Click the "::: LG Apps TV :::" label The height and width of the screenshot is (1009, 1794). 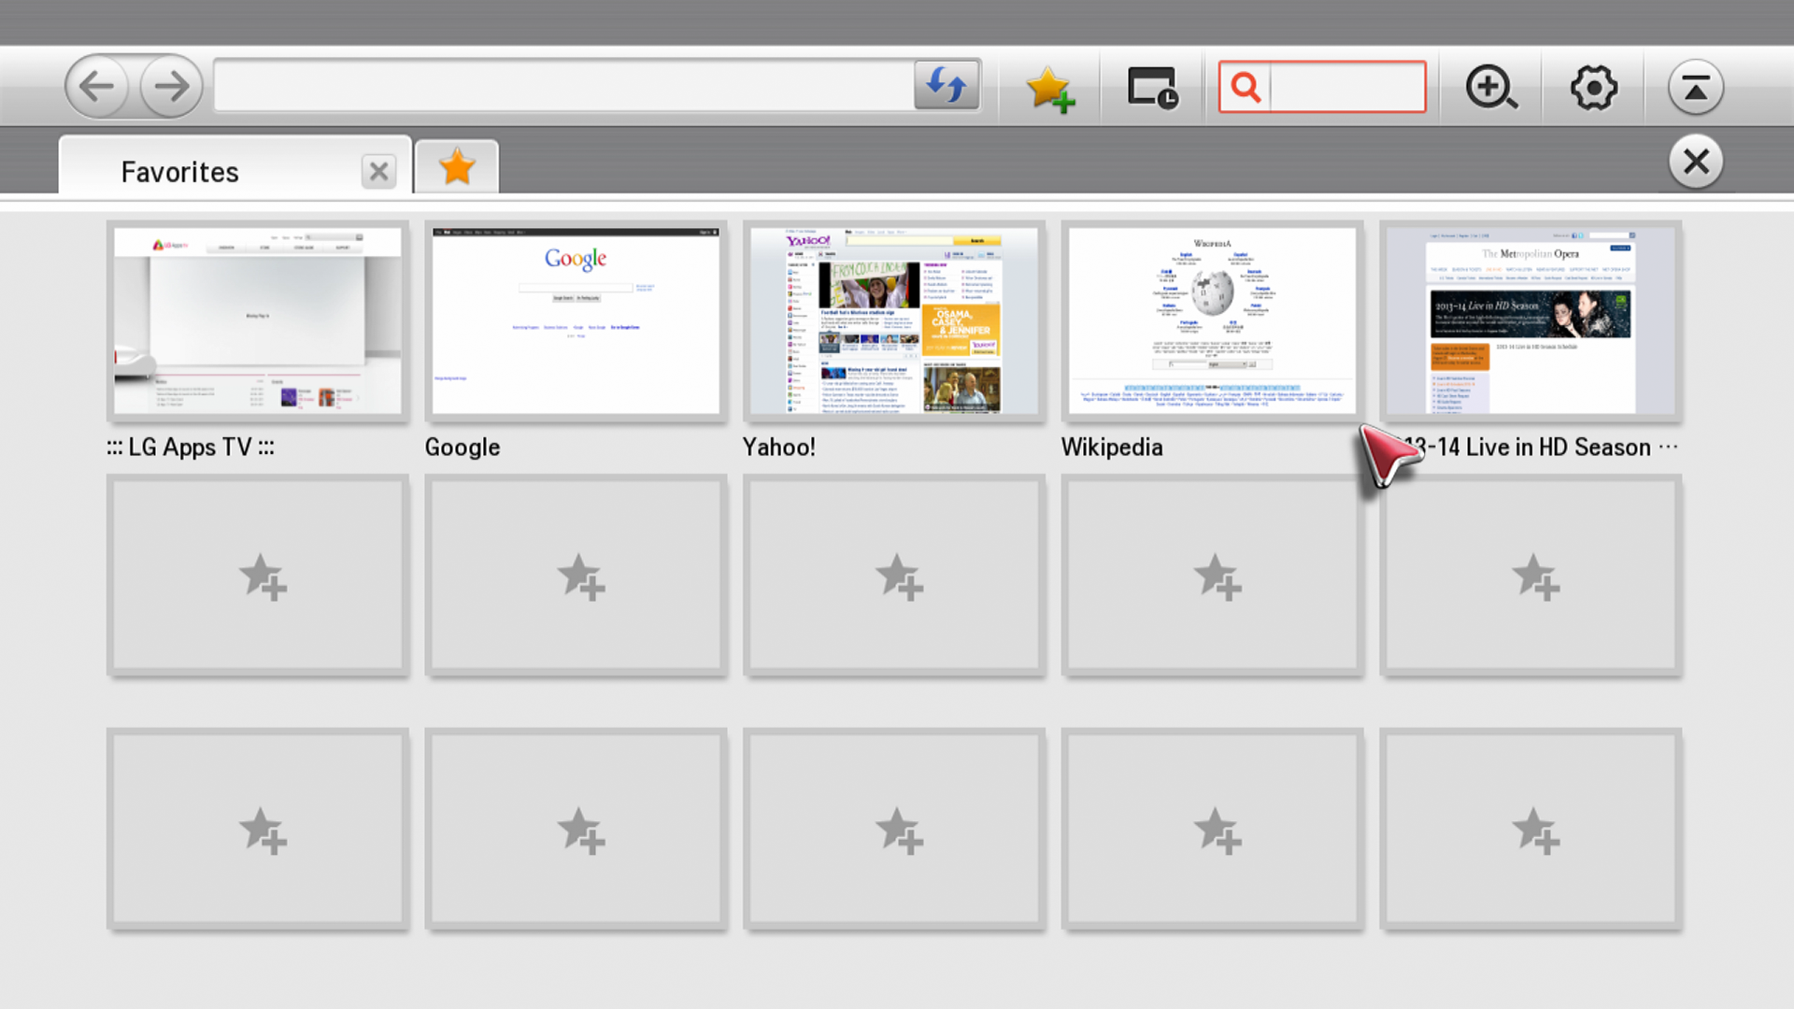click(x=191, y=448)
